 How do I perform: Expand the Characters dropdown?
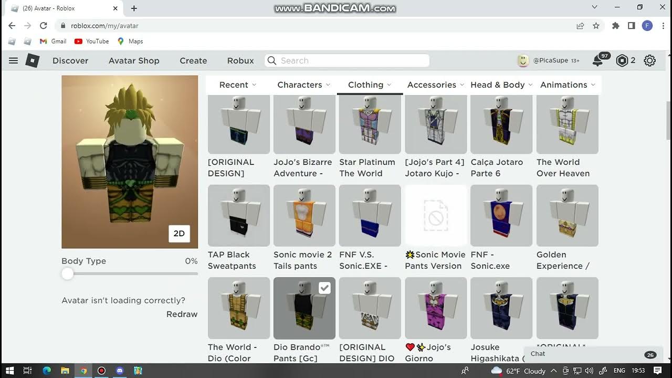304,85
